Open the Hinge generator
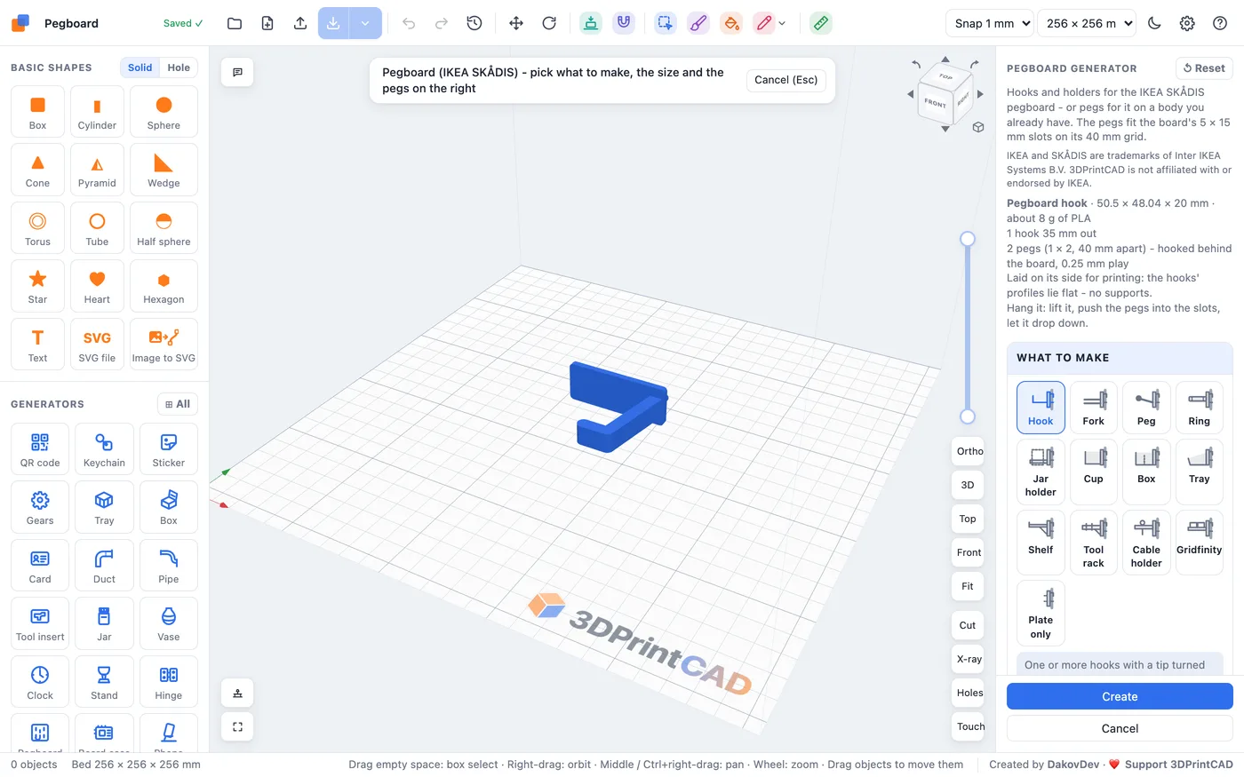The width and height of the screenshot is (1244, 777). (x=169, y=682)
